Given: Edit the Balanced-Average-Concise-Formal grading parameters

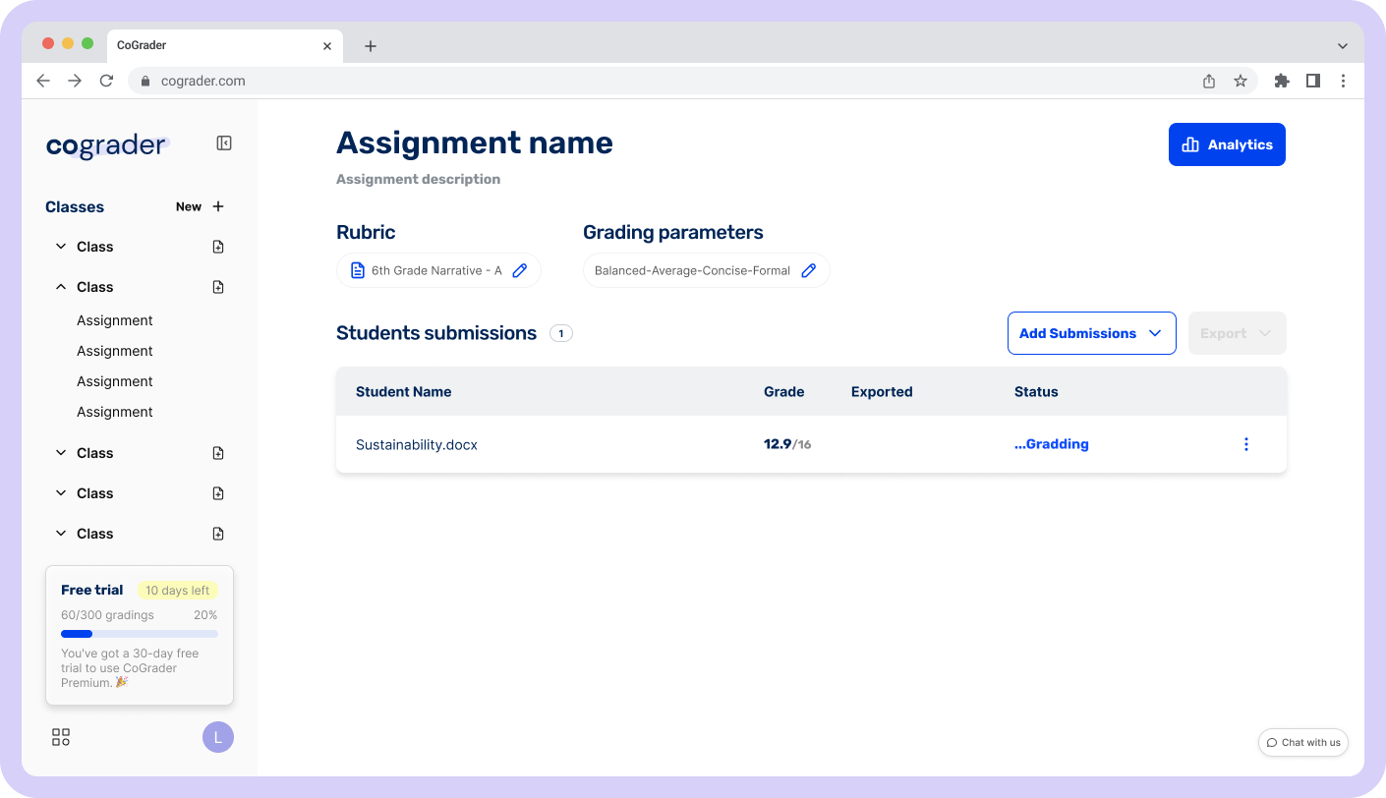Looking at the screenshot, I should pyautogui.click(x=808, y=270).
